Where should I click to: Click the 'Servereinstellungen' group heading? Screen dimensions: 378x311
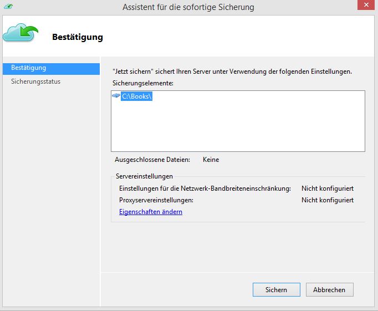(x=144, y=176)
